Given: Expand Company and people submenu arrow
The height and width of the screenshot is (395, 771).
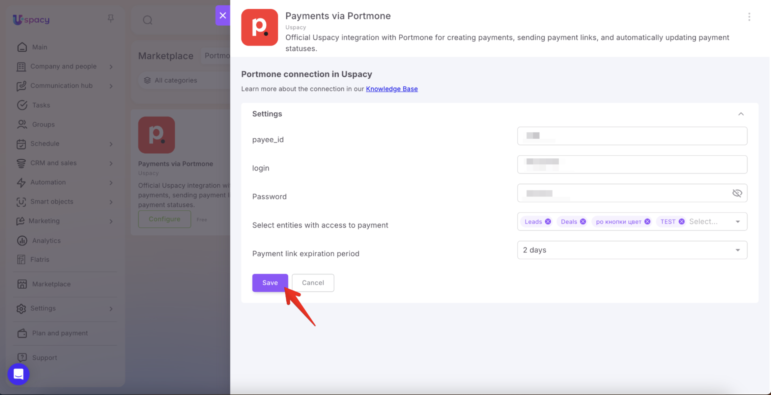Looking at the screenshot, I should point(111,67).
